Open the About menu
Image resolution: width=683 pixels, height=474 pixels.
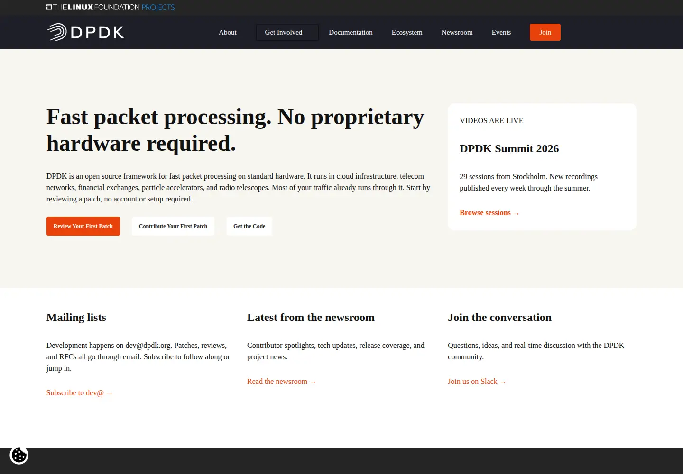[228, 32]
